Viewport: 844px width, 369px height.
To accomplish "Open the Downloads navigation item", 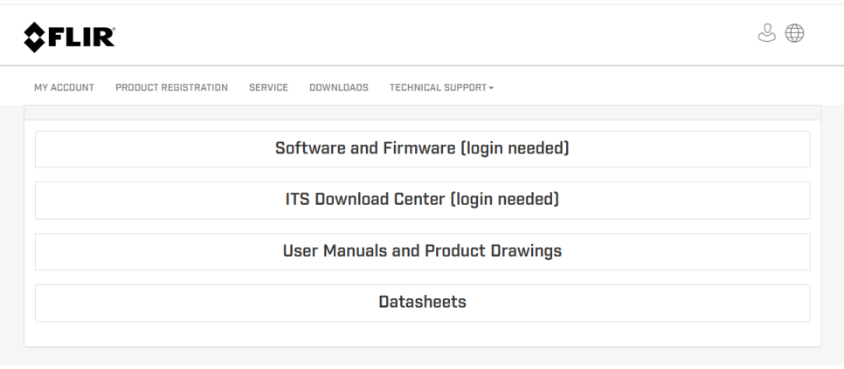I will point(339,87).
